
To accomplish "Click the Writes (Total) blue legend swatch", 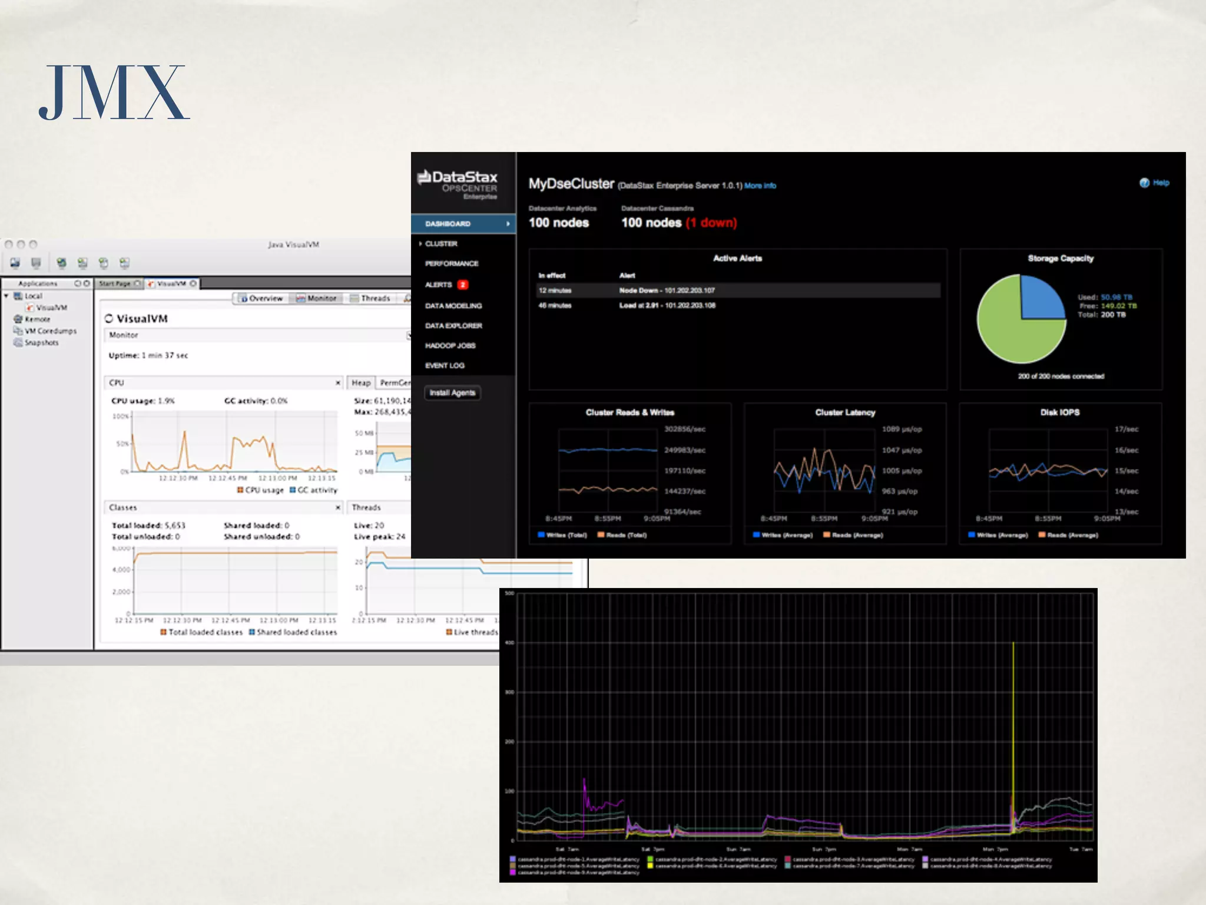I will pos(541,535).
